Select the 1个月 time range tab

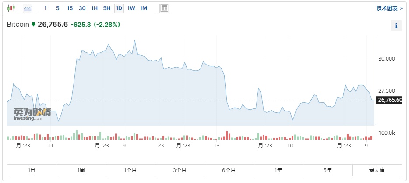[130, 170]
